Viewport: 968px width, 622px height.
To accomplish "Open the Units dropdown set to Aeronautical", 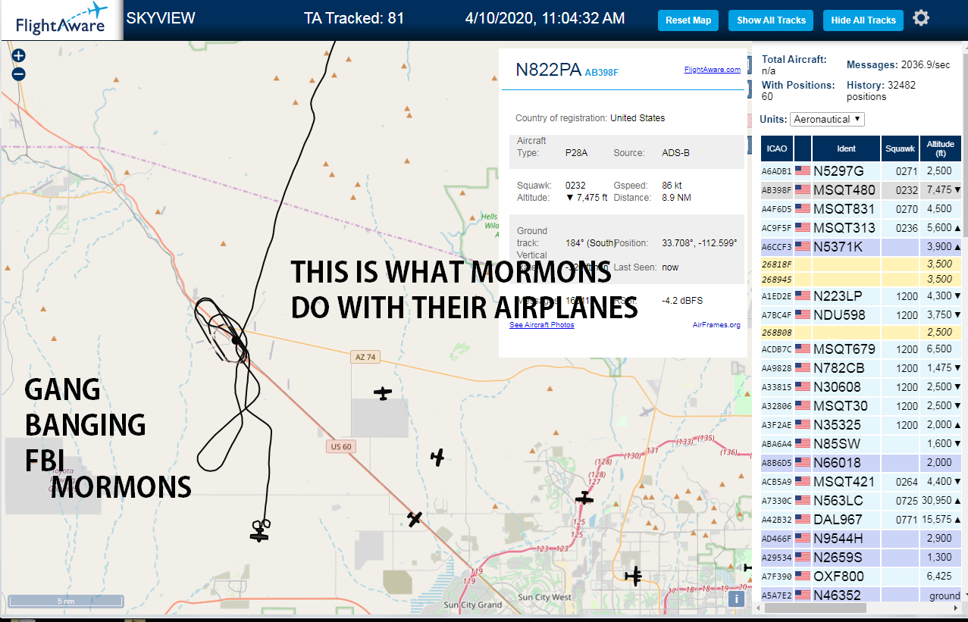I will pyautogui.click(x=827, y=120).
